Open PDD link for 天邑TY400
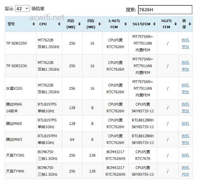 185,174
